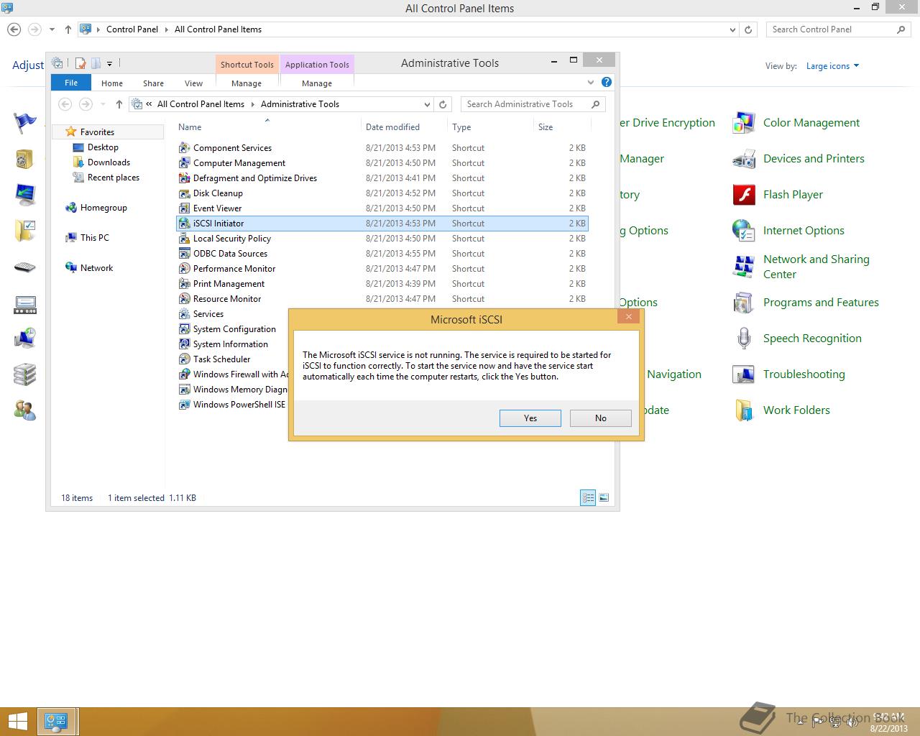Image resolution: width=920 pixels, height=736 pixels.
Task: Select Component Services shortcut icon
Action: click(x=184, y=148)
